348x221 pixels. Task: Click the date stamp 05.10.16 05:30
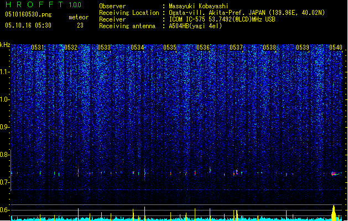pyautogui.click(x=28, y=25)
